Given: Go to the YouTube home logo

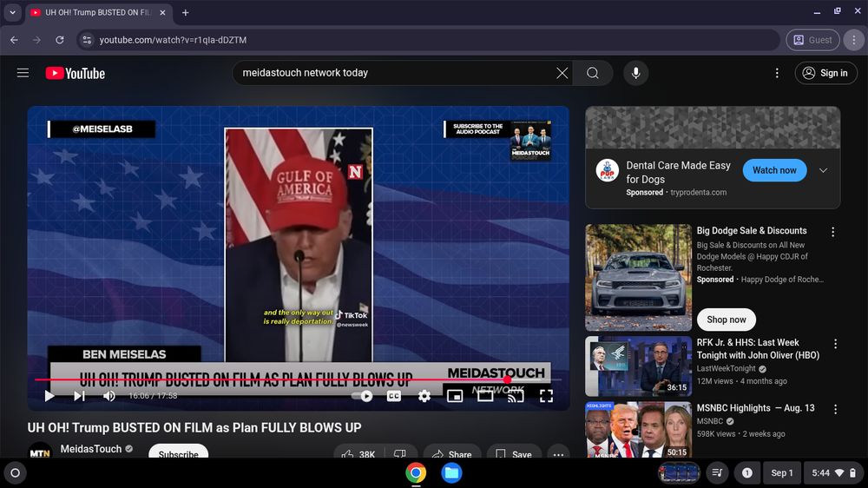Looking at the screenshot, I should (76, 73).
